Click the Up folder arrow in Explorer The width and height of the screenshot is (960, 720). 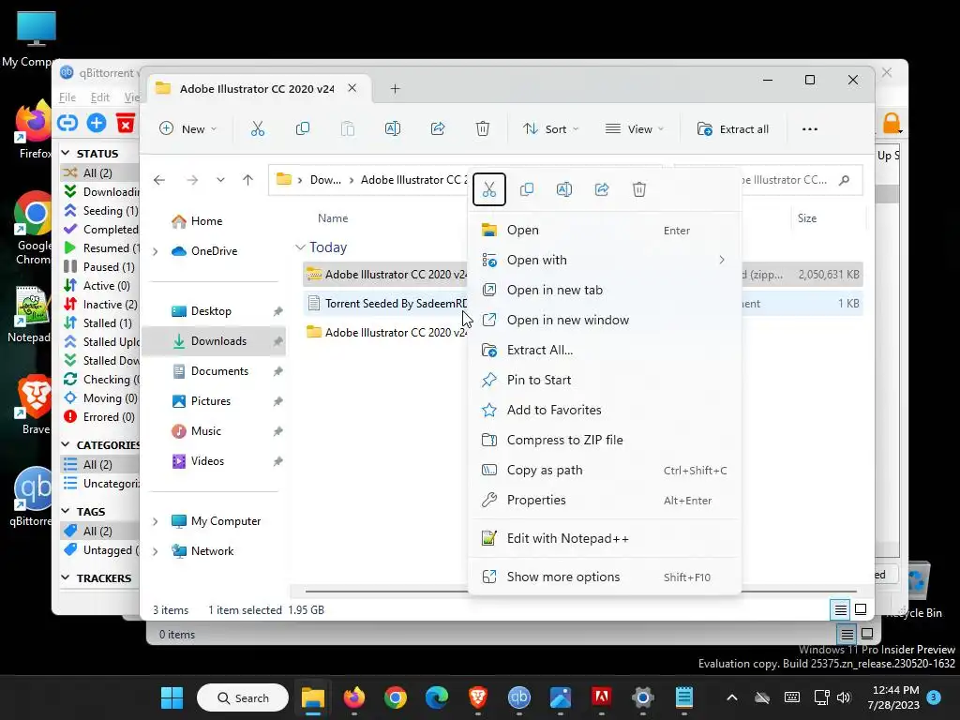coord(247,180)
